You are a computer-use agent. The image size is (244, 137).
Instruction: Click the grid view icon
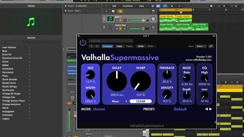pos(152,6)
